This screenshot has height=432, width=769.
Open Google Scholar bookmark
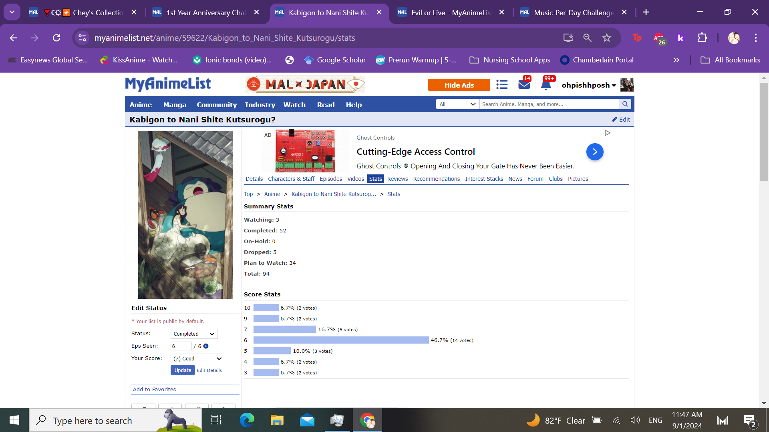[335, 60]
